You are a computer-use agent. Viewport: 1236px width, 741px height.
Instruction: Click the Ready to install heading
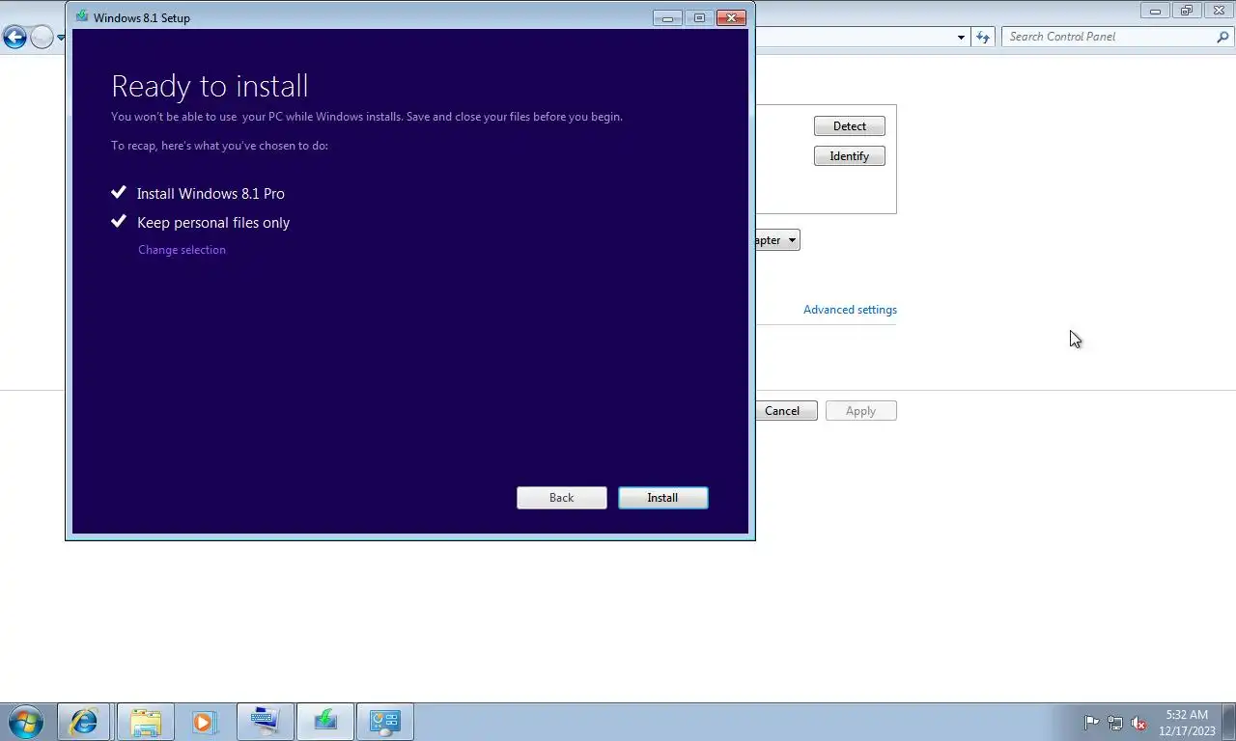pos(210,86)
